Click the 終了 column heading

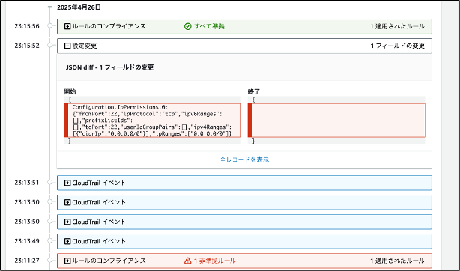tap(253, 91)
